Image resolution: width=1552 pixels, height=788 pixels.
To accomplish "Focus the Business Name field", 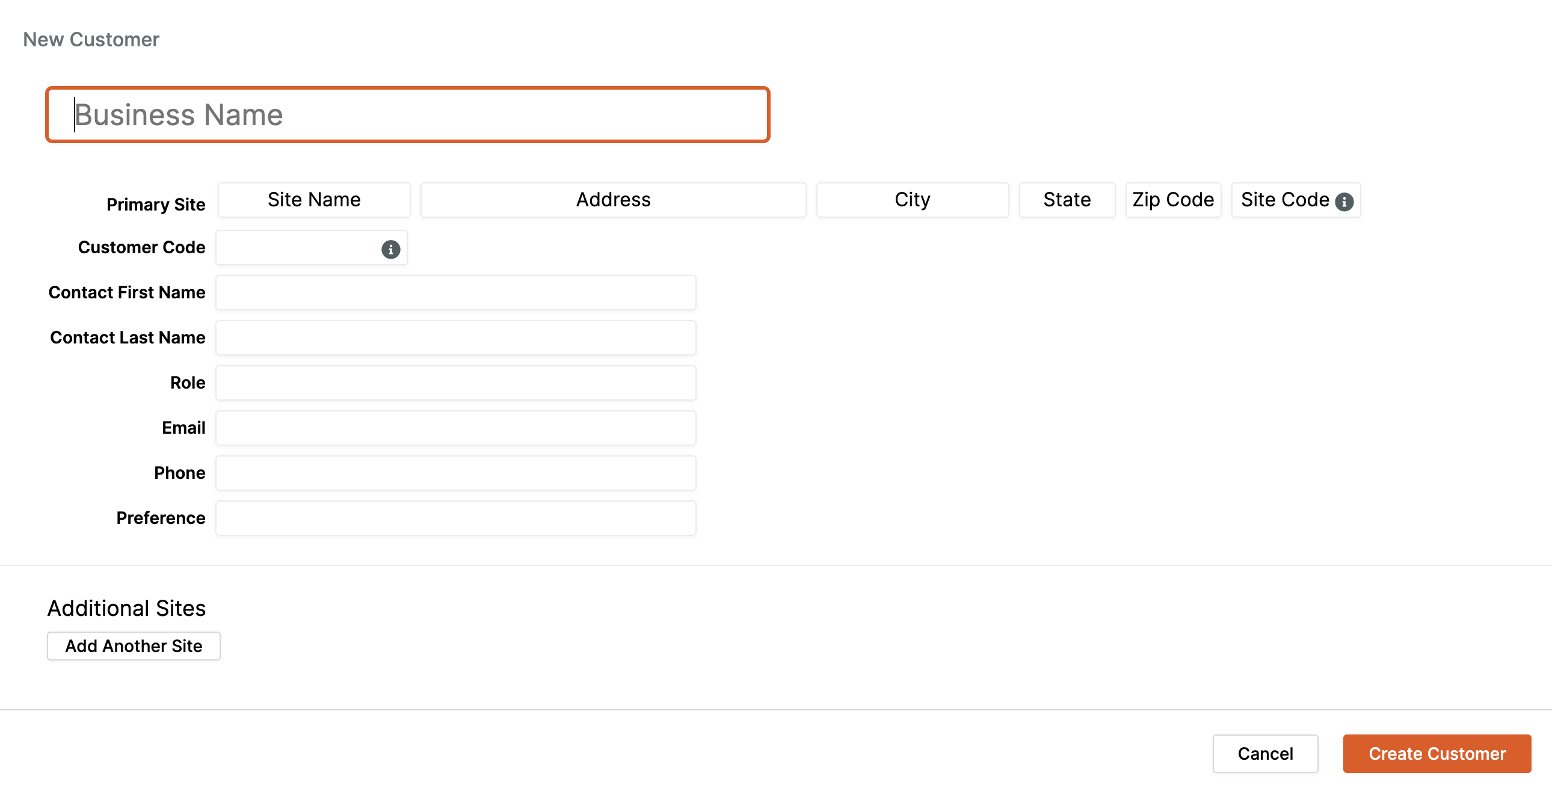I will tap(408, 114).
